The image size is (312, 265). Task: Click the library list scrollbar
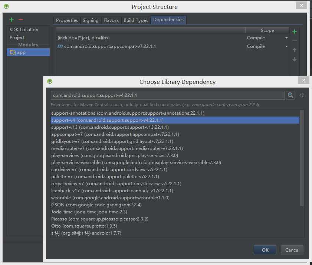click(302, 158)
